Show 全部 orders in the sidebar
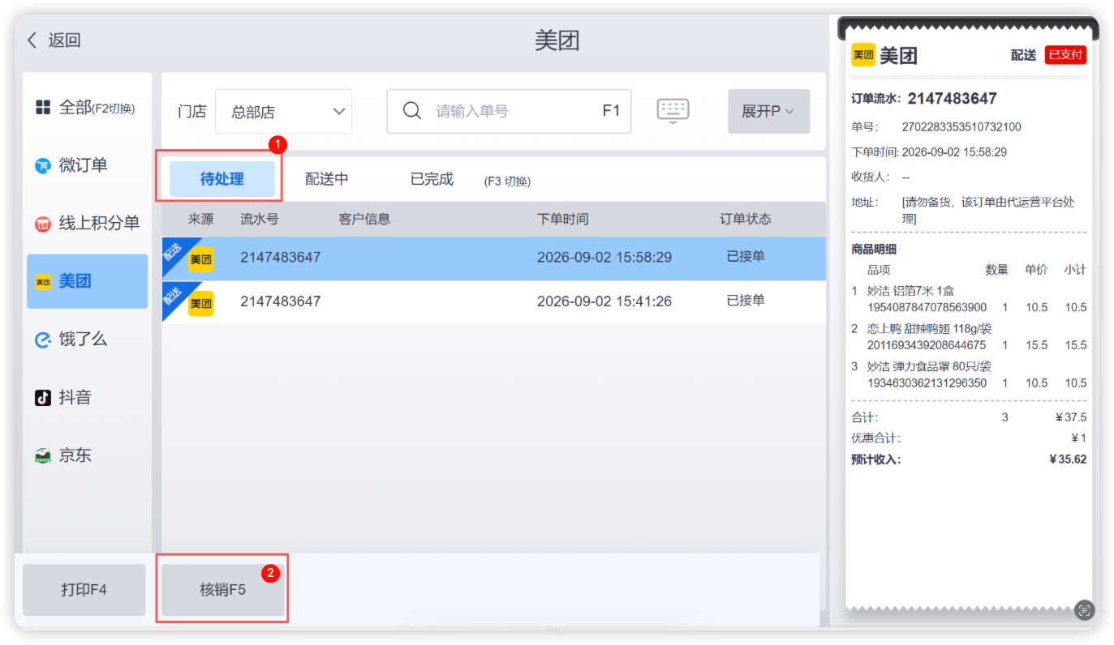 [x=87, y=108]
